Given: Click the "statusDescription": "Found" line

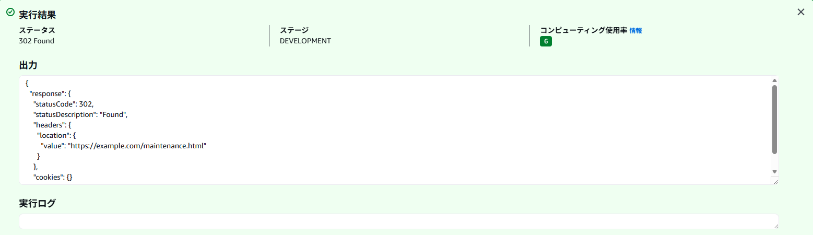Looking at the screenshot, I should 80,114.
